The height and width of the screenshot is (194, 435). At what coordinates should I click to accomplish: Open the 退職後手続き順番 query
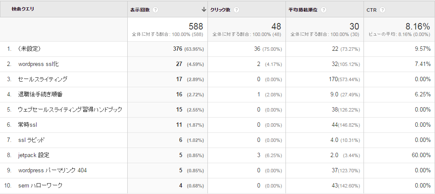point(40,94)
